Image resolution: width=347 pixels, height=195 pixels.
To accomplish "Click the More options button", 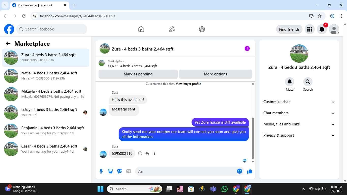I will [x=215, y=74].
